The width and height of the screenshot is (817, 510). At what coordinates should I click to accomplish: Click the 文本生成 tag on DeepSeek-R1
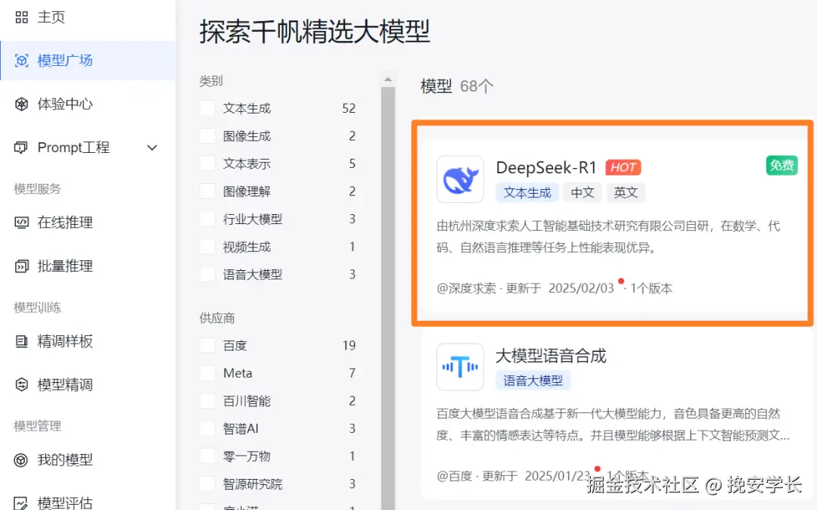pos(527,193)
